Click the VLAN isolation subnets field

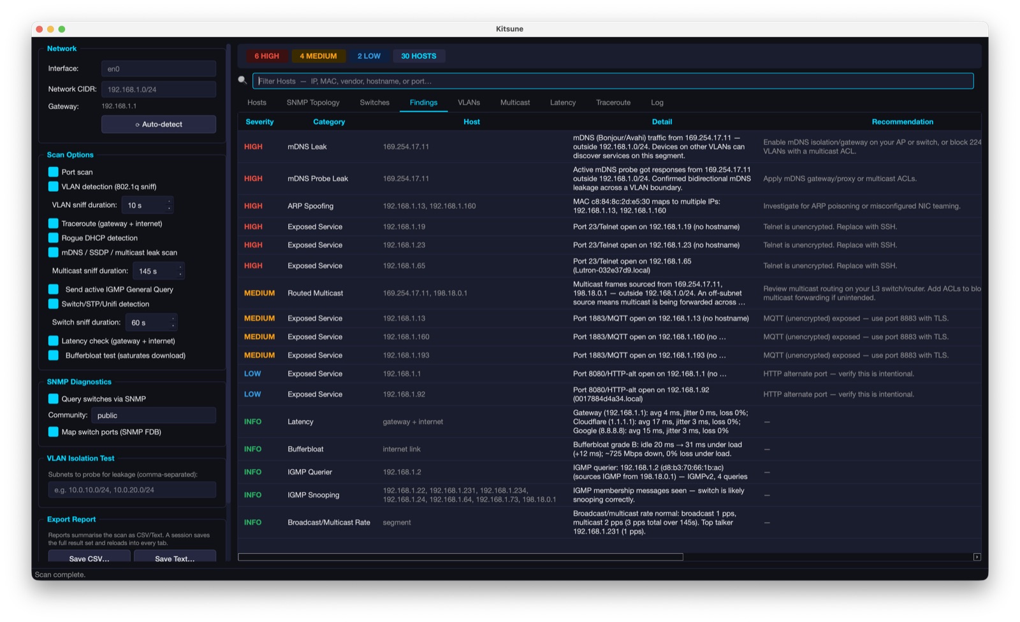point(132,490)
